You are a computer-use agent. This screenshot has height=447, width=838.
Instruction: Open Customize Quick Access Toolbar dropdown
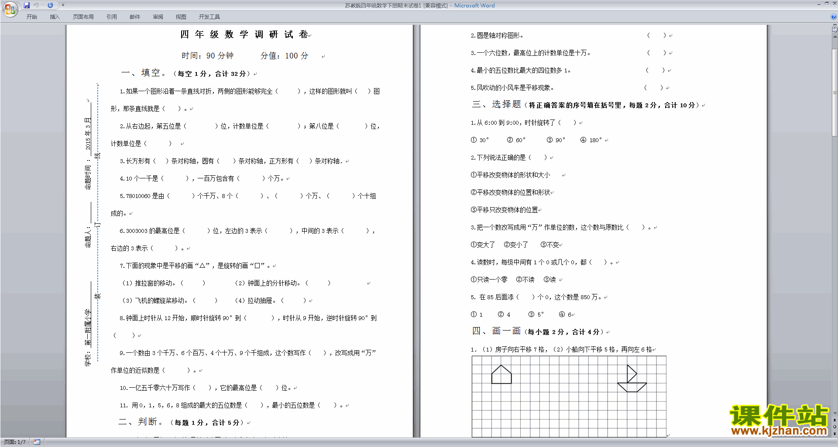[63, 5]
